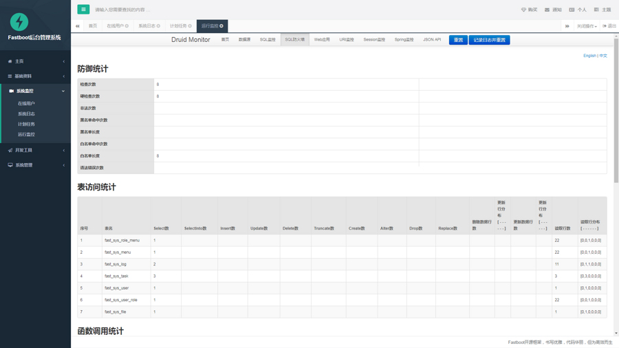Expand the 系统管理 sidebar menu chevron
Image resolution: width=619 pixels, height=348 pixels.
(63, 165)
